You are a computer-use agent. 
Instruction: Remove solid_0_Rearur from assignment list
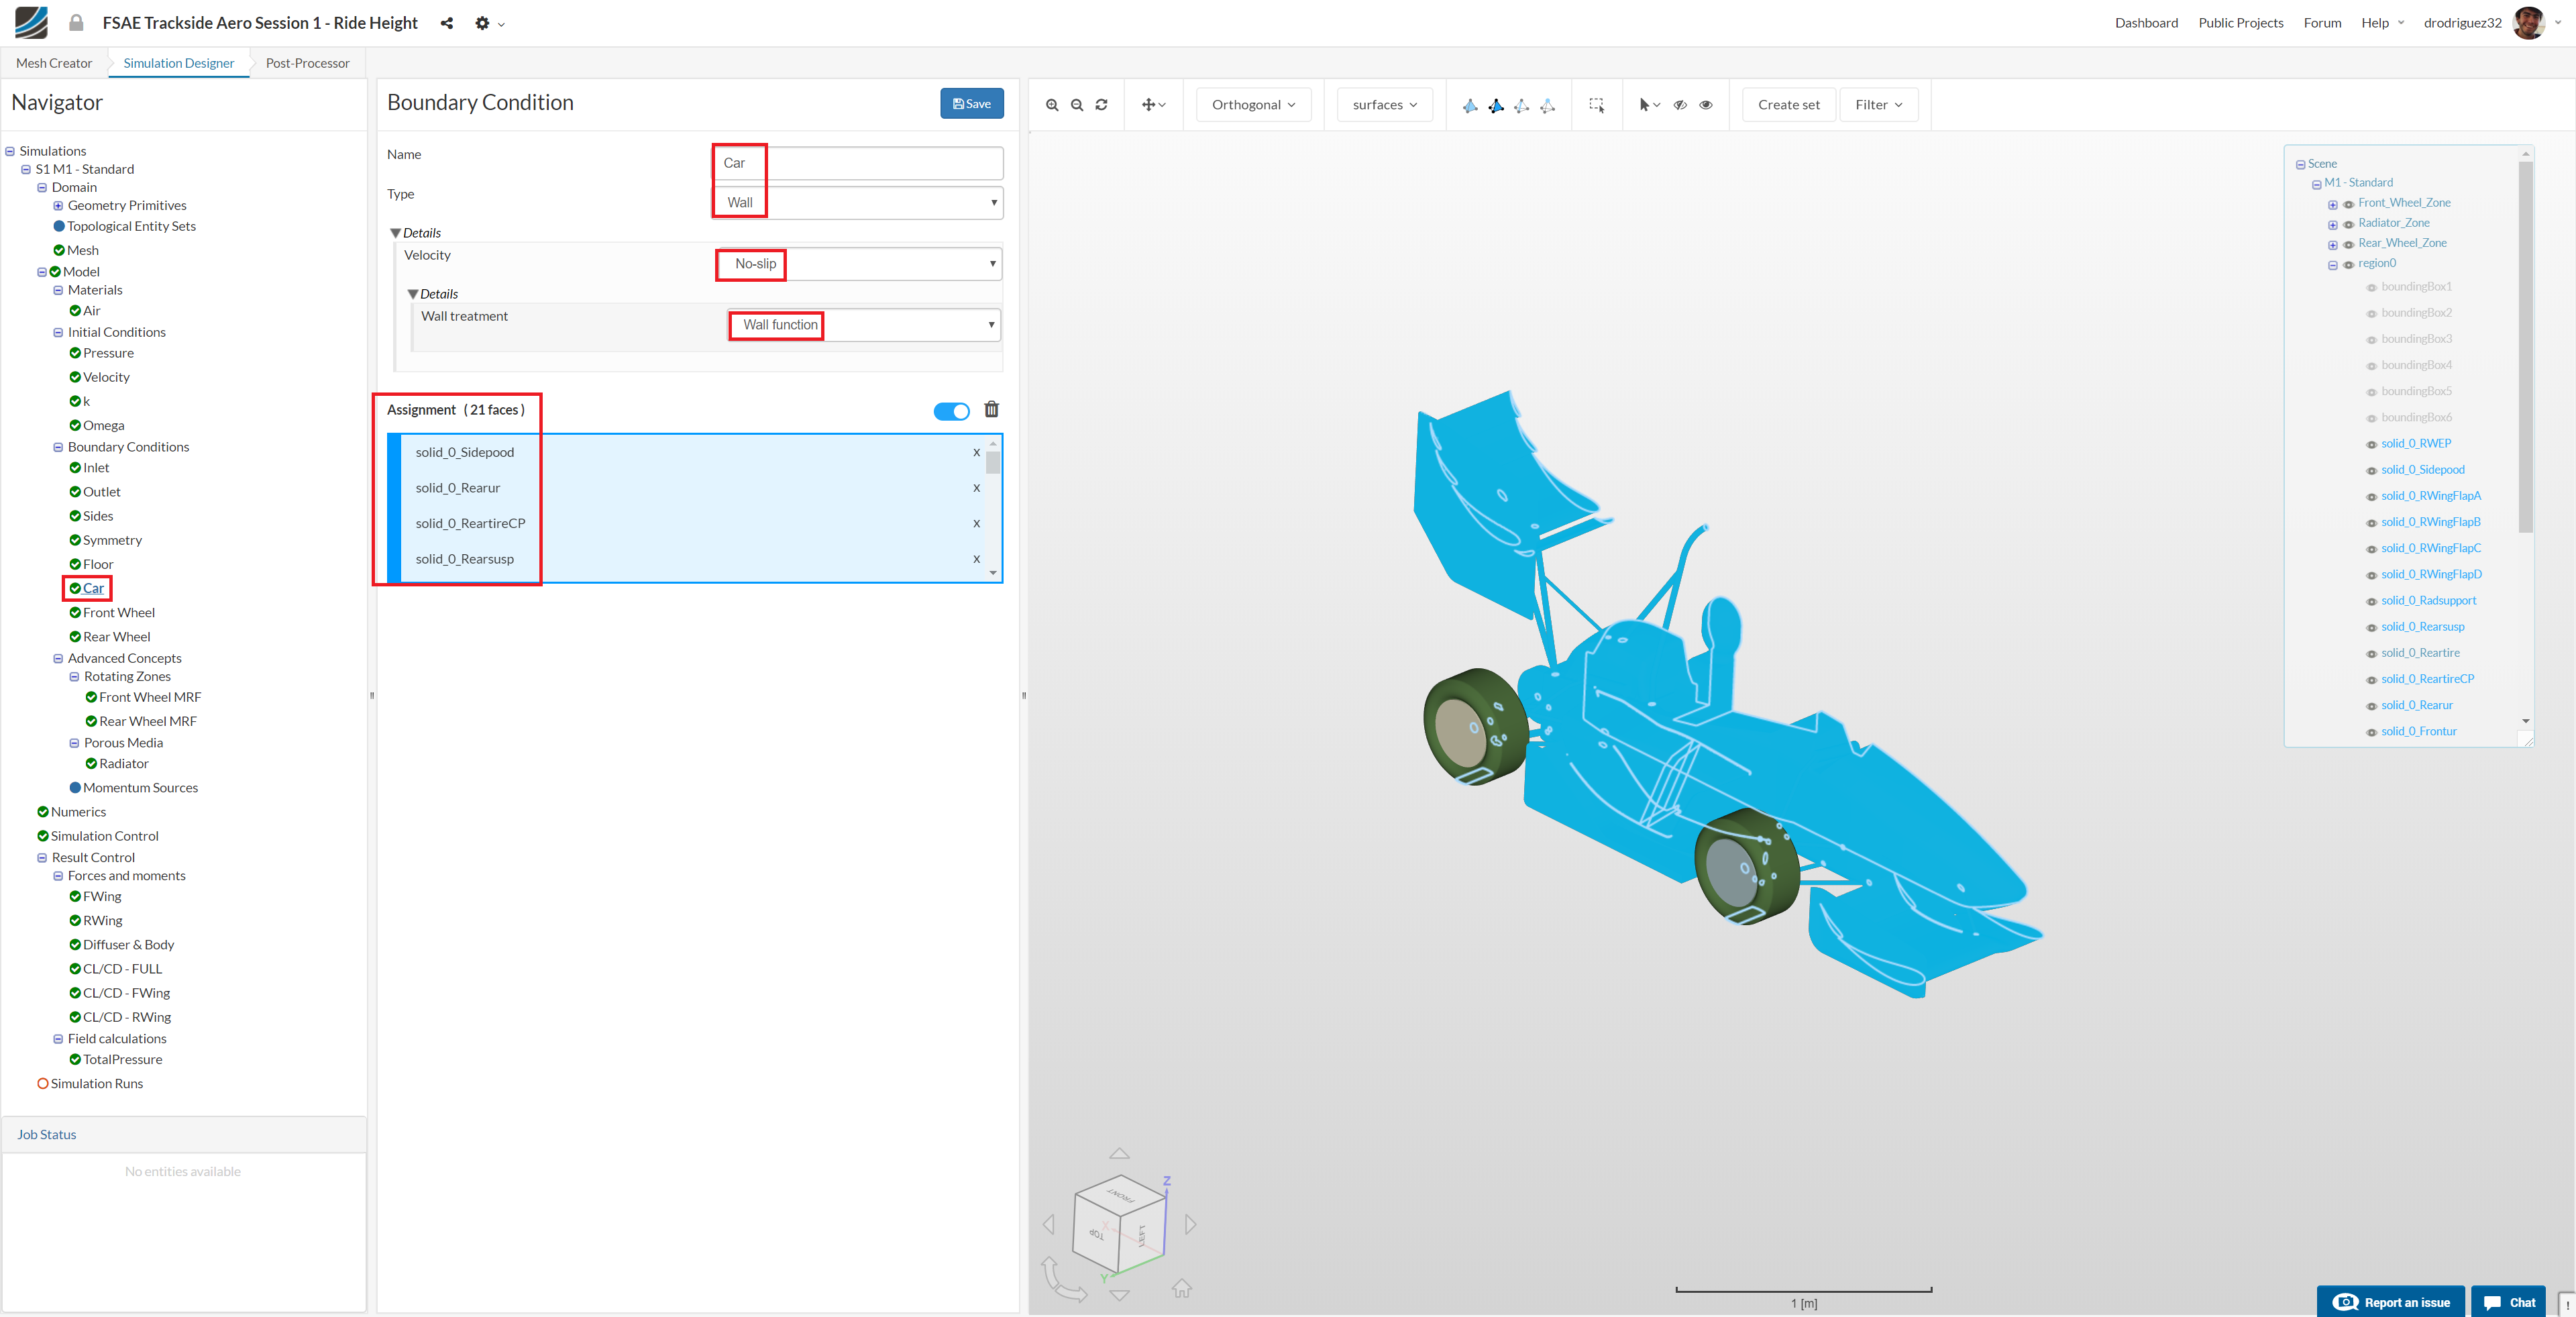coord(976,488)
